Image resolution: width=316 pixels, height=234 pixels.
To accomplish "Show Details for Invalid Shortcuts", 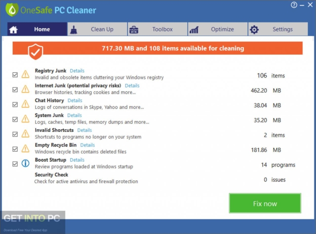I will tap(84, 130).
